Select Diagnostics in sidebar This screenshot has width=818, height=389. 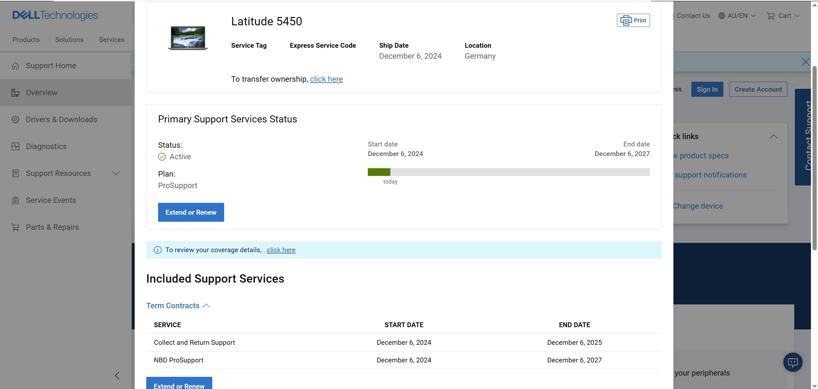pos(46,146)
